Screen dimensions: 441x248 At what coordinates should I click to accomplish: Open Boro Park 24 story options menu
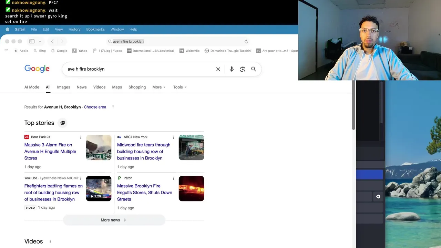[x=81, y=137]
